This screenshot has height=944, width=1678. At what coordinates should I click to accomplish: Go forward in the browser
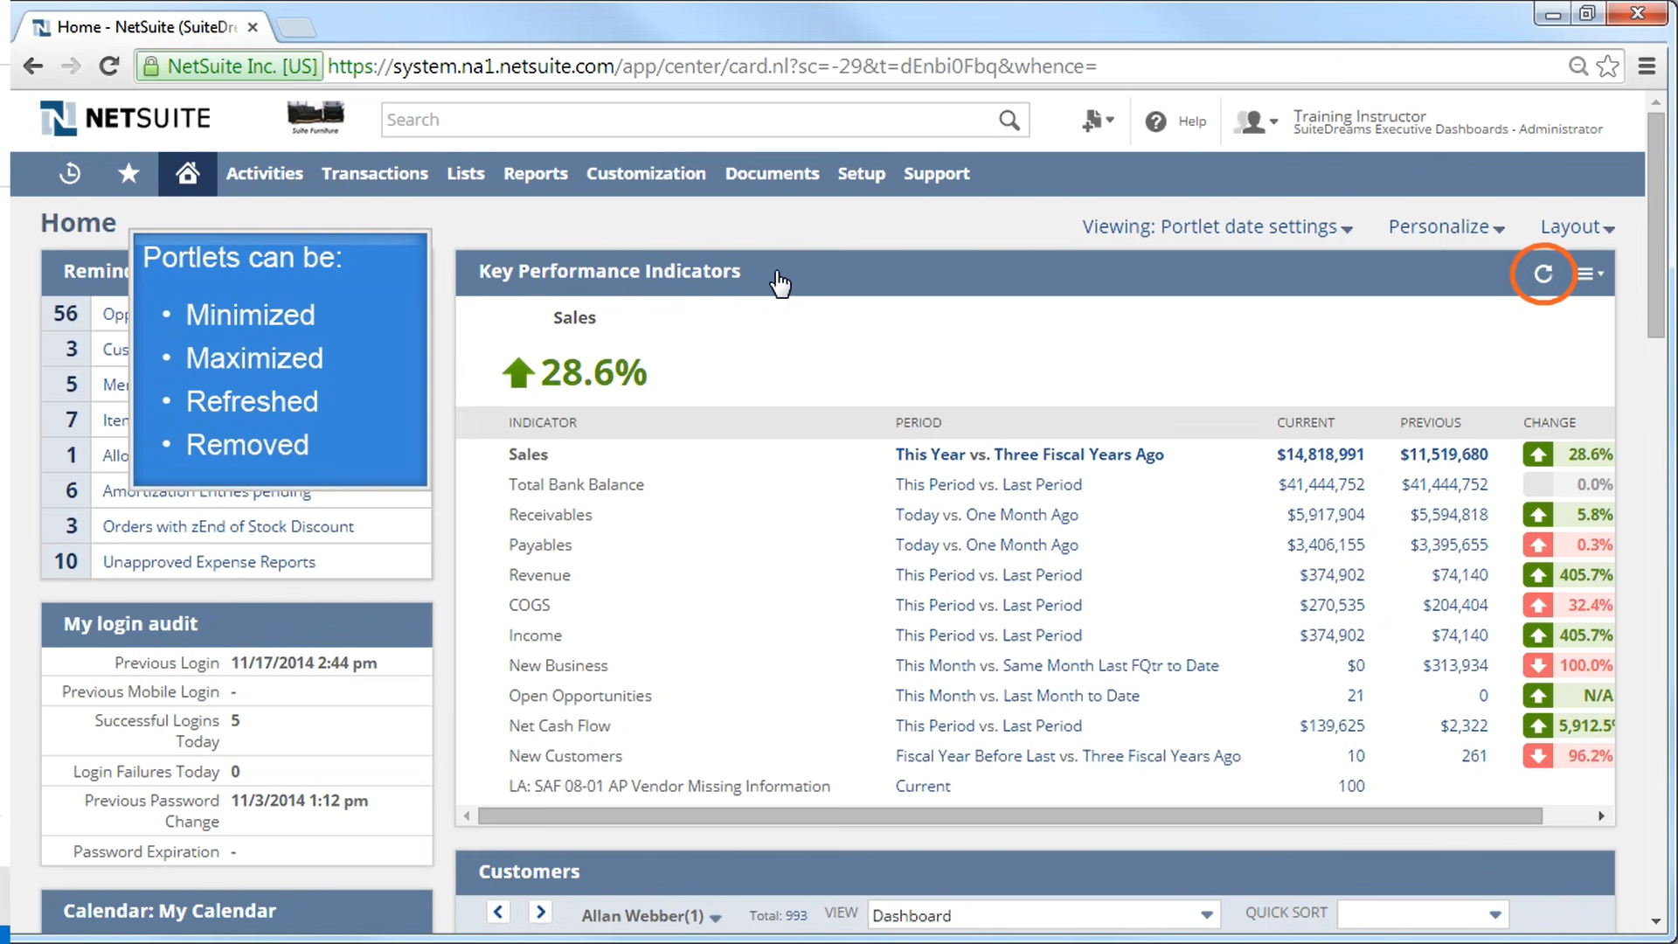click(71, 66)
